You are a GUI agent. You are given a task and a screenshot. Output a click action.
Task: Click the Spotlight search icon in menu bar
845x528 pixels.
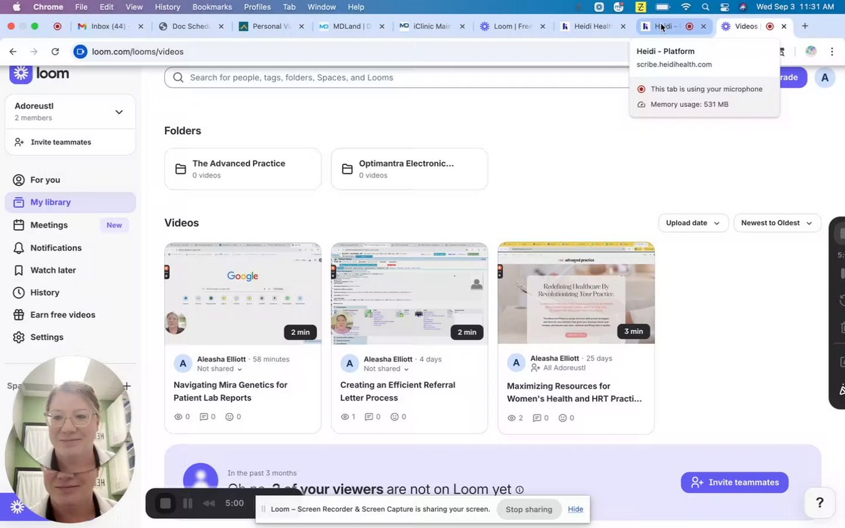706,7
